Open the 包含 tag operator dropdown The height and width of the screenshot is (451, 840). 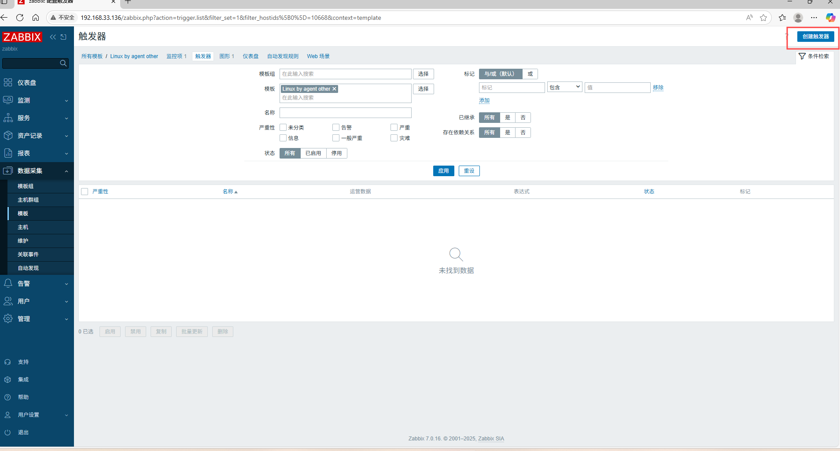565,87
